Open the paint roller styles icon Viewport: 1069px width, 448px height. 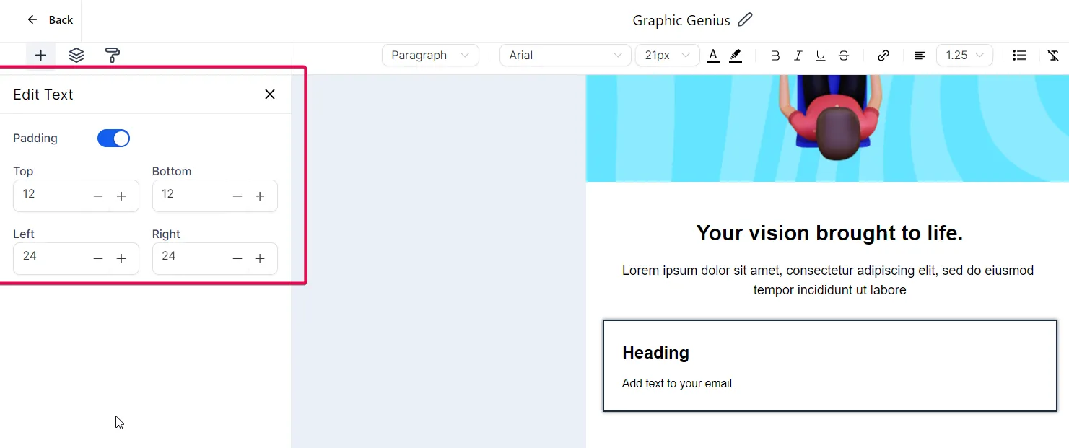pyautogui.click(x=112, y=55)
